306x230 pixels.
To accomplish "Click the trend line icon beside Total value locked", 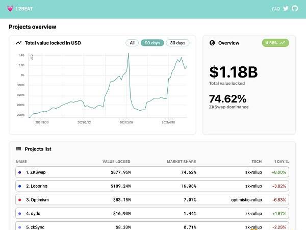I will click(18, 43).
